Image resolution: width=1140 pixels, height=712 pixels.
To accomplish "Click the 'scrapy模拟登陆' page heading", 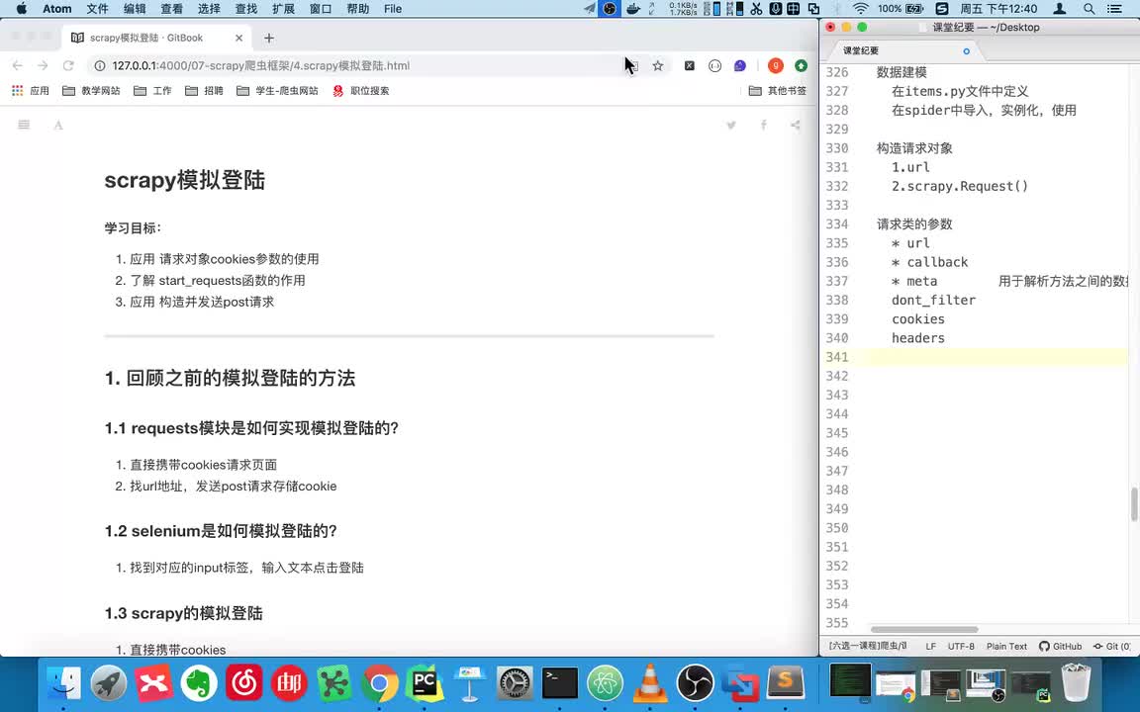I will 185,180.
